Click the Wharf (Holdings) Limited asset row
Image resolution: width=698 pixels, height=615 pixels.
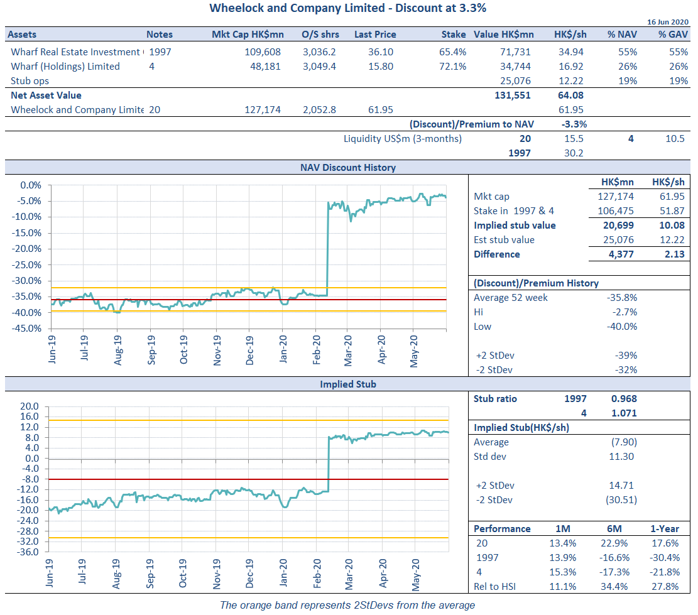coord(65,67)
